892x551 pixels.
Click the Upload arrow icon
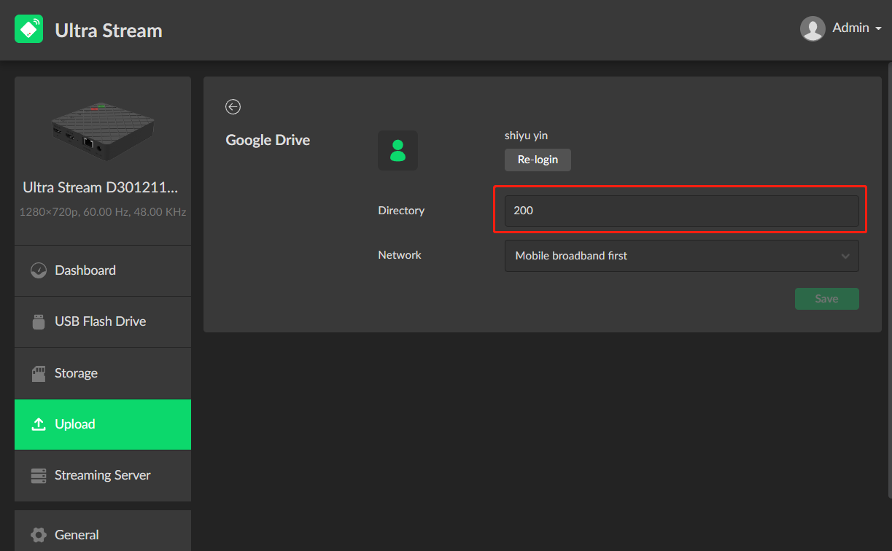click(x=39, y=424)
